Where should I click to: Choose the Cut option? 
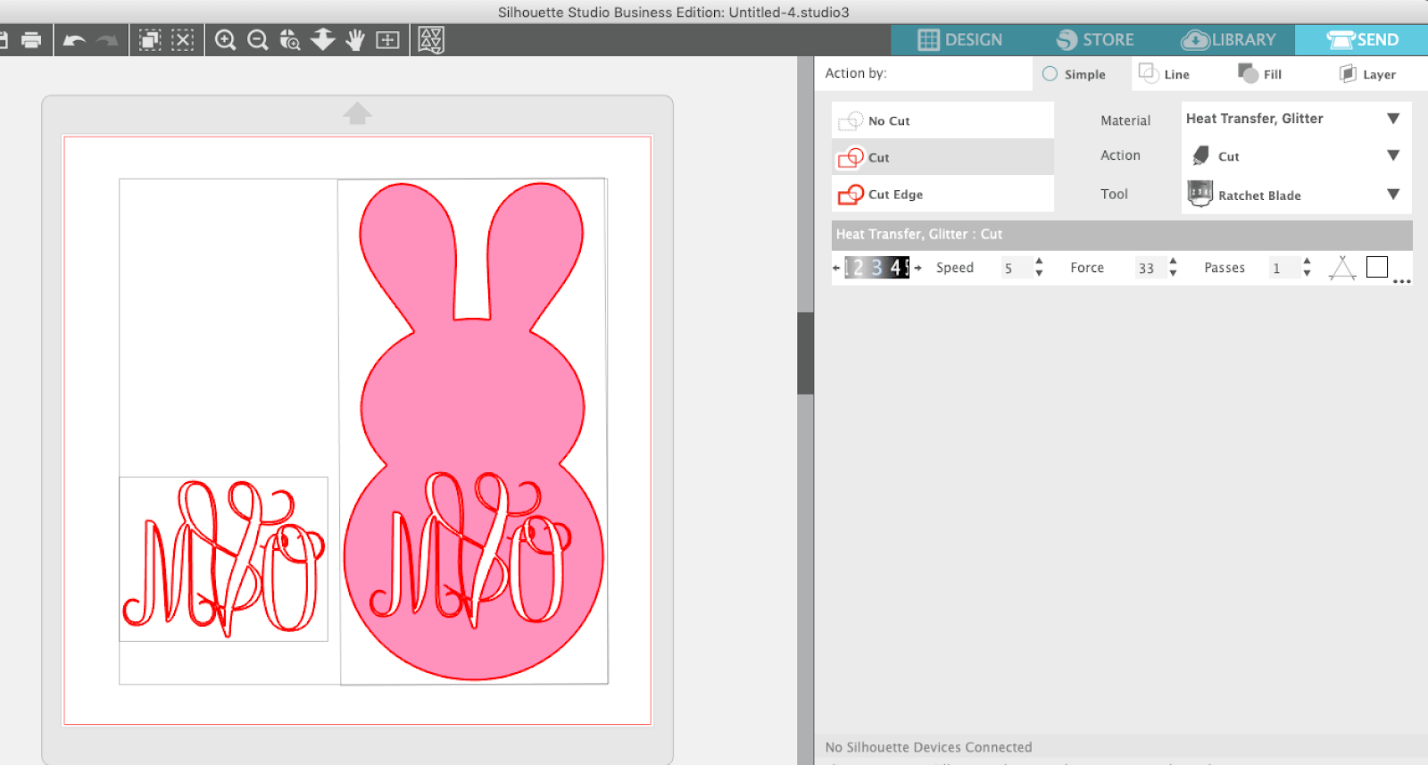pyautogui.click(x=942, y=157)
